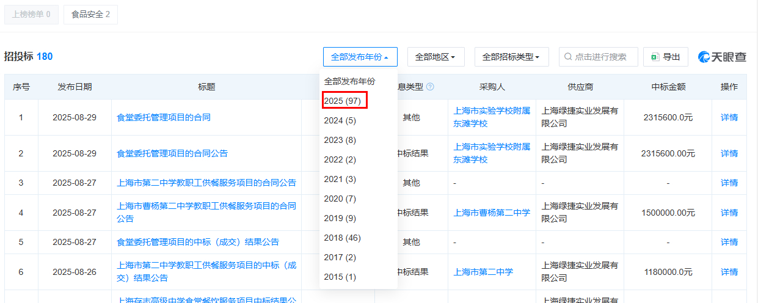The height and width of the screenshot is (303, 758).
Task: Open 详情 for row 4
Action: pyautogui.click(x=729, y=213)
